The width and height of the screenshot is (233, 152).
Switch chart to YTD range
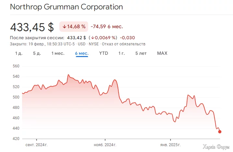click(x=103, y=53)
